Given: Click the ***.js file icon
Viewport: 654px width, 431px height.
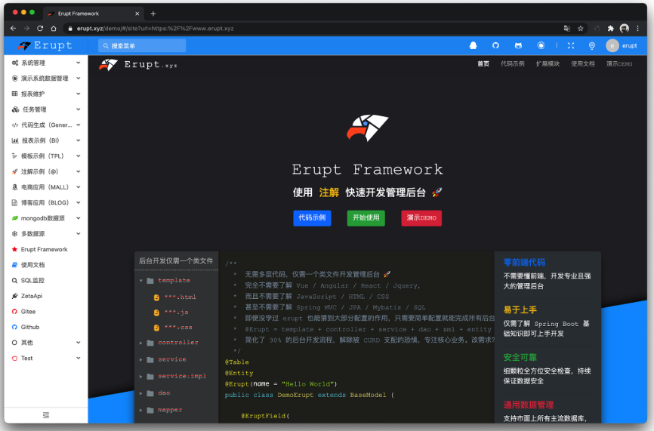Looking at the screenshot, I should coord(156,312).
